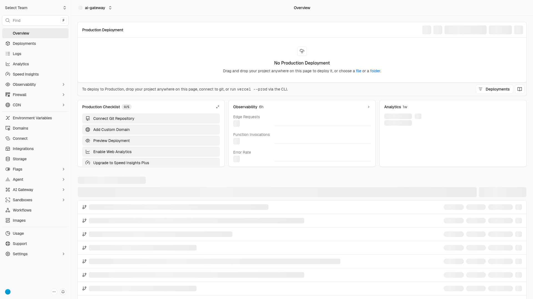533x299 pixels.
Task: Expand the CDN submenu chevron
Action: pos(64,105)
